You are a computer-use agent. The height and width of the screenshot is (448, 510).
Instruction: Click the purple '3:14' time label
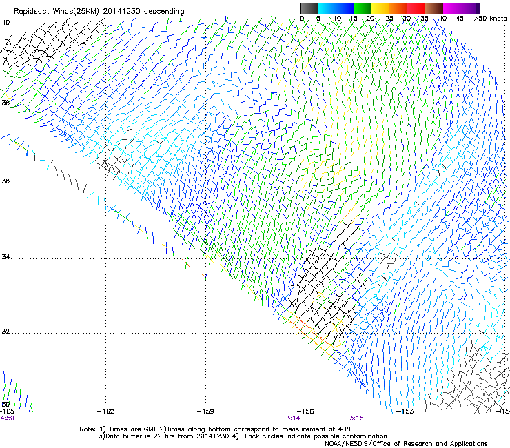coord(293,418)
